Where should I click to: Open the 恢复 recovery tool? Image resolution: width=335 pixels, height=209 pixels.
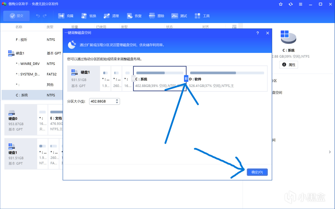pyautogui.click(x=134, y=16)
